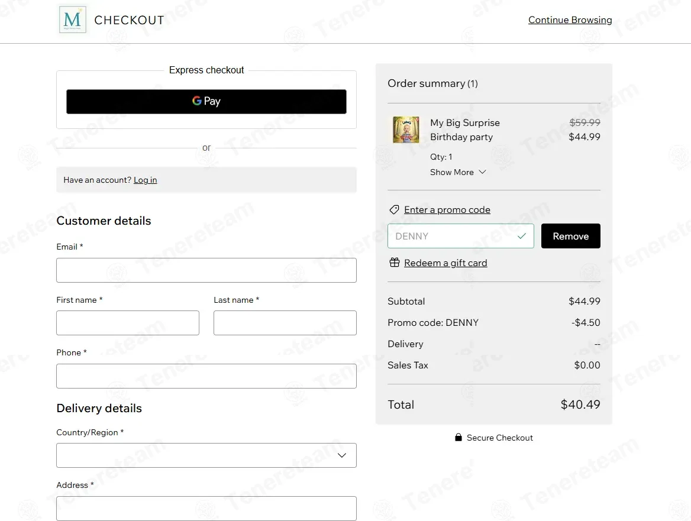Click the gift card icon
691x521 pixels.
[395, 263]
